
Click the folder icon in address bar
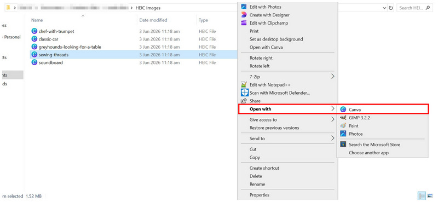tap(8, 8)
